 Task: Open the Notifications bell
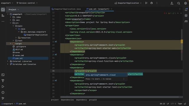click(186, 9)
